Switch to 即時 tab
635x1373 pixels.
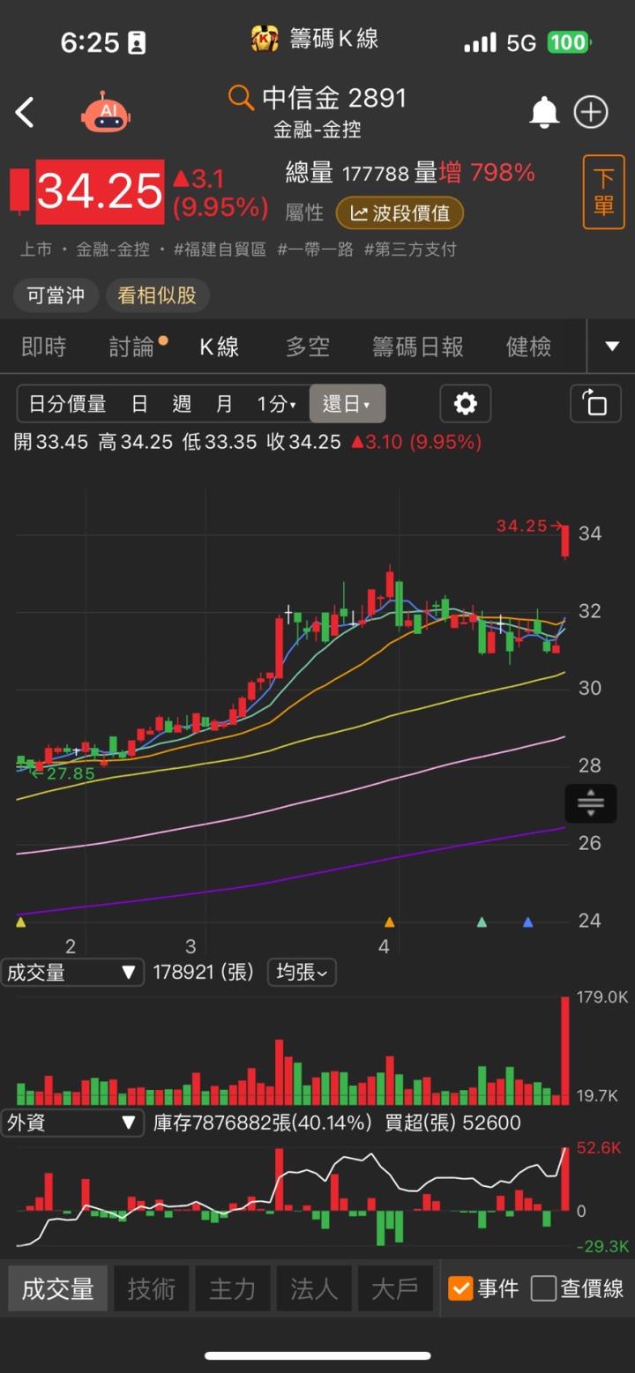[44, 347]
